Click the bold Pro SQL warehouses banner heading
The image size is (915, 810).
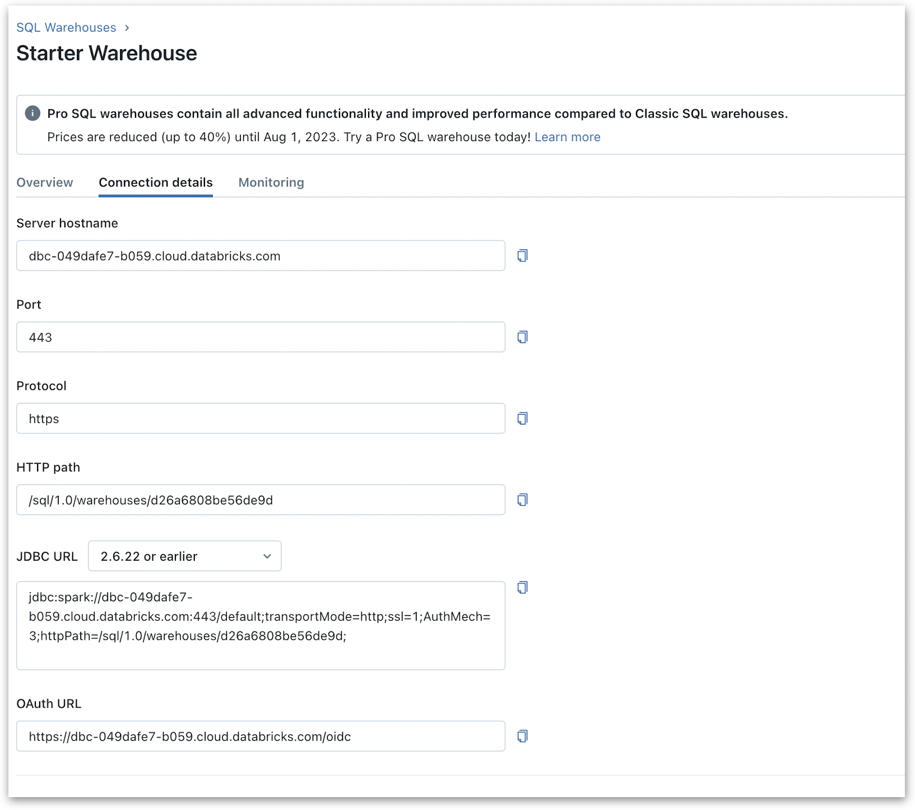point(417,114)
